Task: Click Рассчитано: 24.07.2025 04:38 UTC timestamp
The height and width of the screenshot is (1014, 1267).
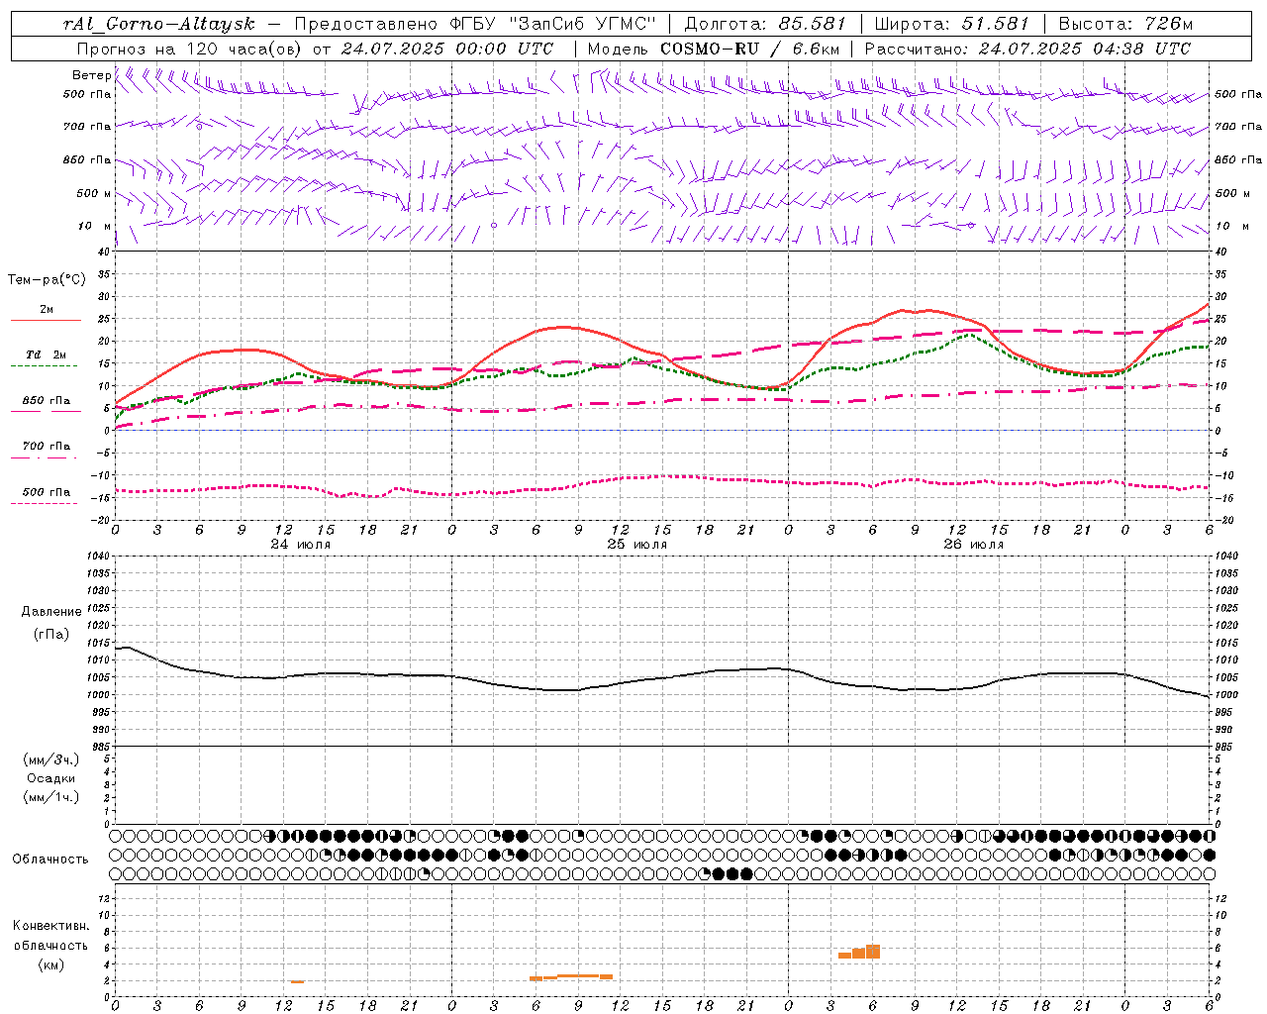Action: (1027, 49)
